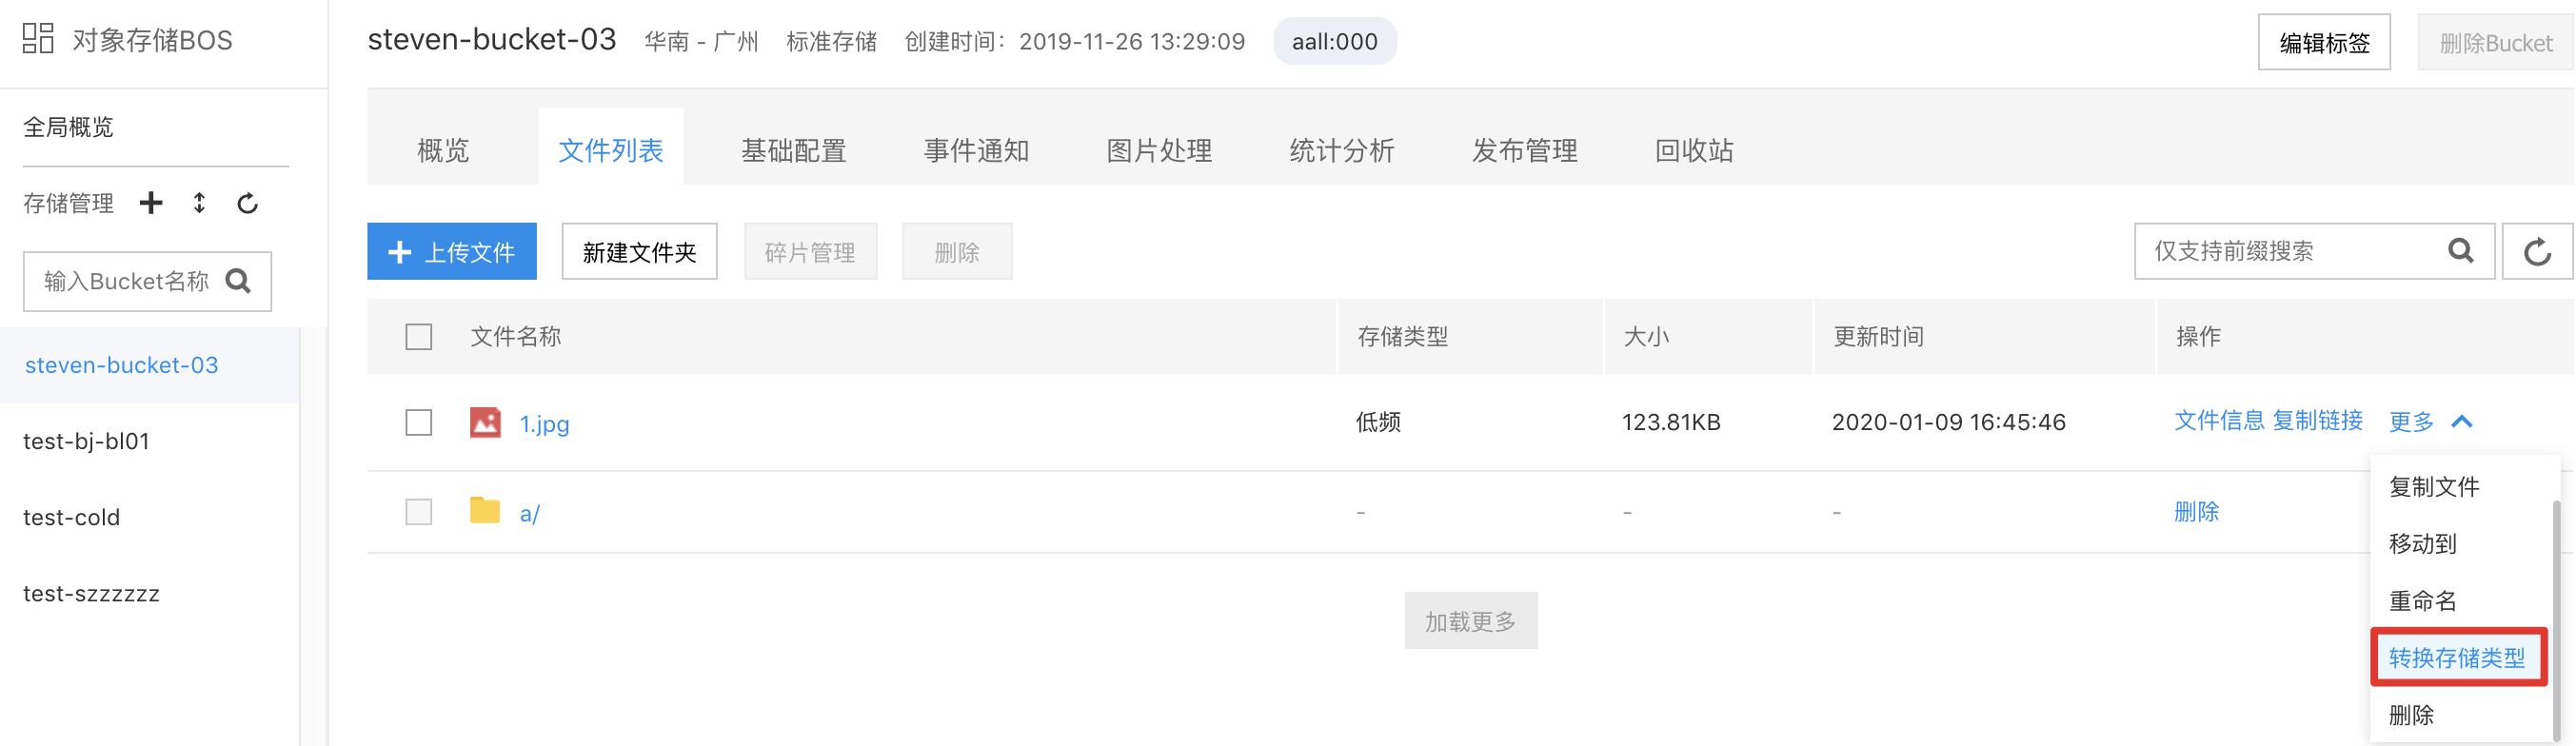Image resolution: width=2576 pixels, height=746 pixels.
Task: Add a new bucket with plus icon
Action: click(151, 203)
